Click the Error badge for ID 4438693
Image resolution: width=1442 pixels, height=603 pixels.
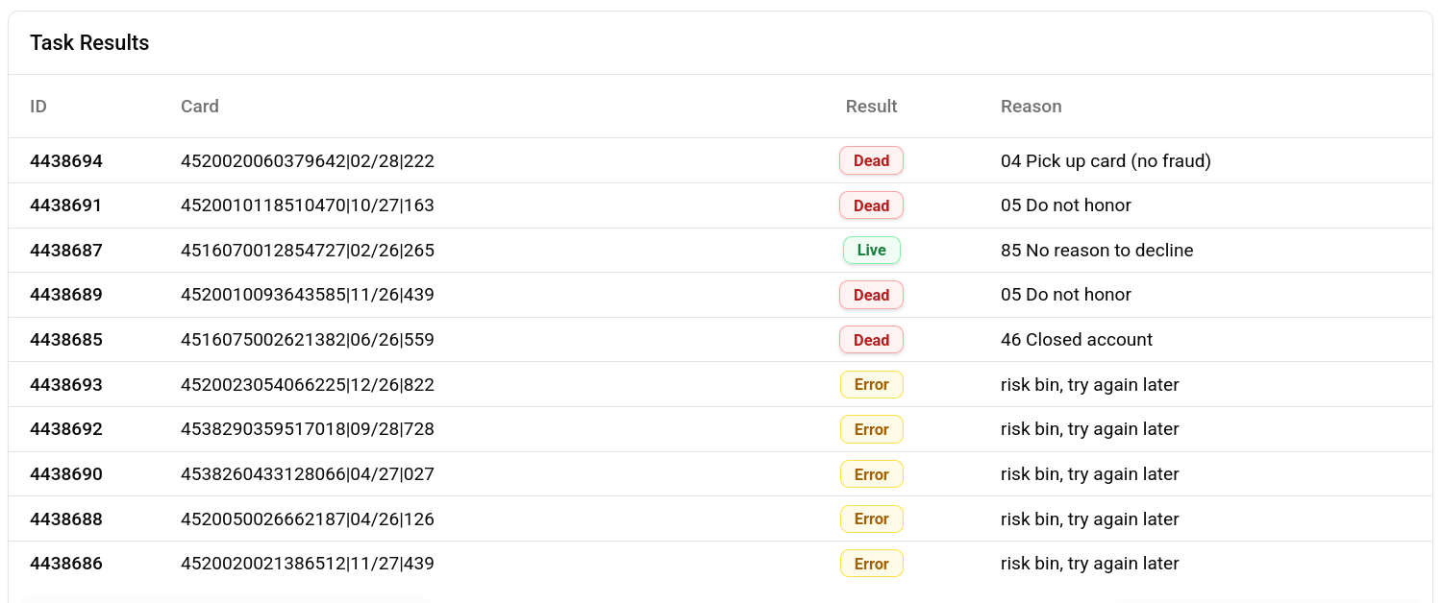(871, 384)
